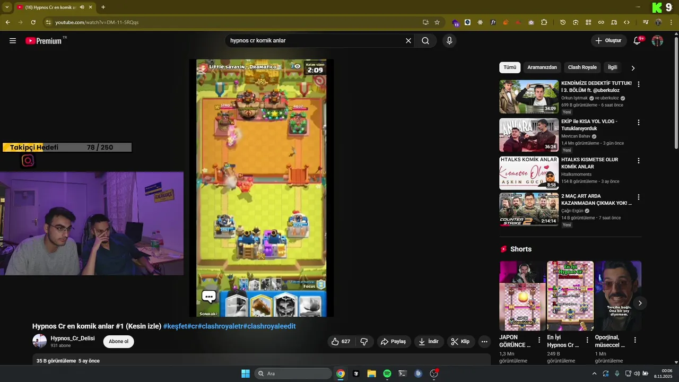Screen dimensions: 679x382
Task: Open options for JAPON GÖRÜNCE short
Action: (x=539, y=340)
